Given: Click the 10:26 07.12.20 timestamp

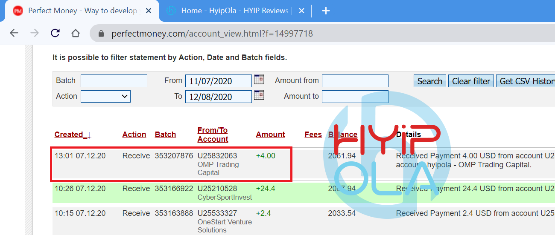Looking at the screenshot, I should tap(80, 189).
